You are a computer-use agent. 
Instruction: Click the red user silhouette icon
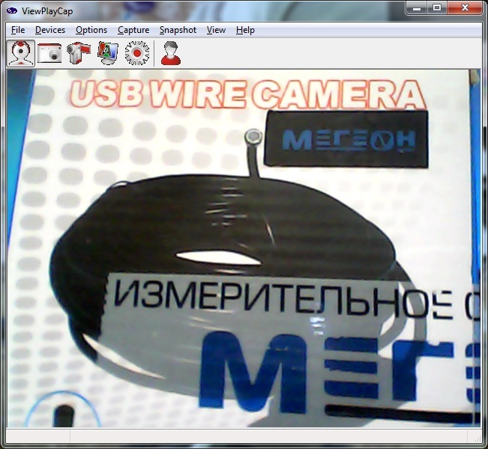(171, 53)
